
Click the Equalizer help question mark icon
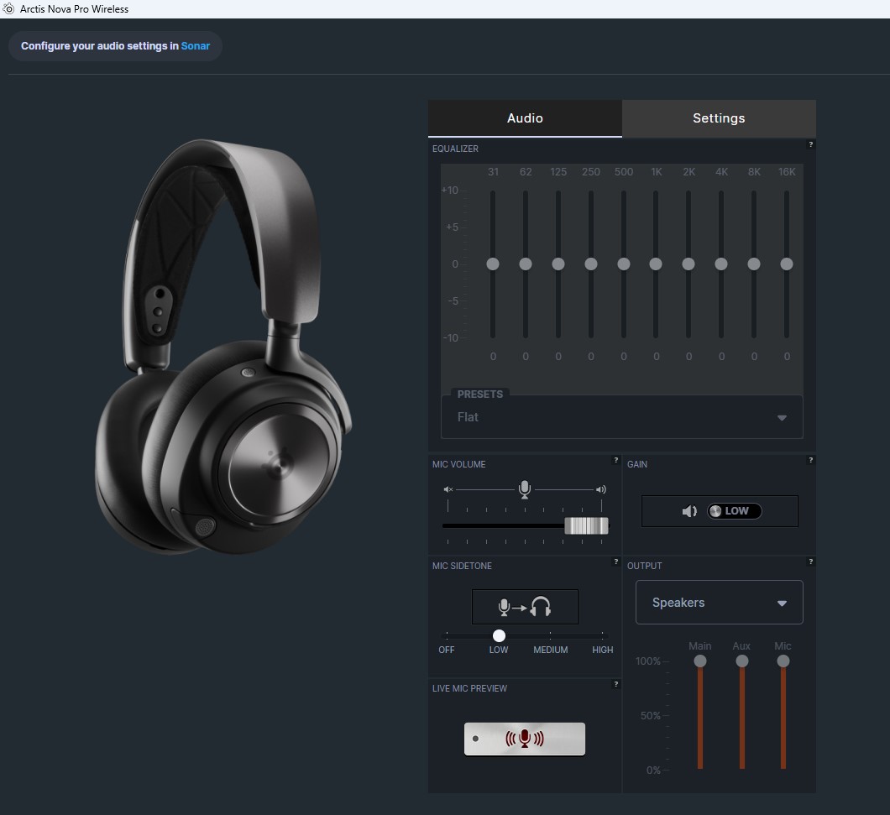(x=810, y=145)
